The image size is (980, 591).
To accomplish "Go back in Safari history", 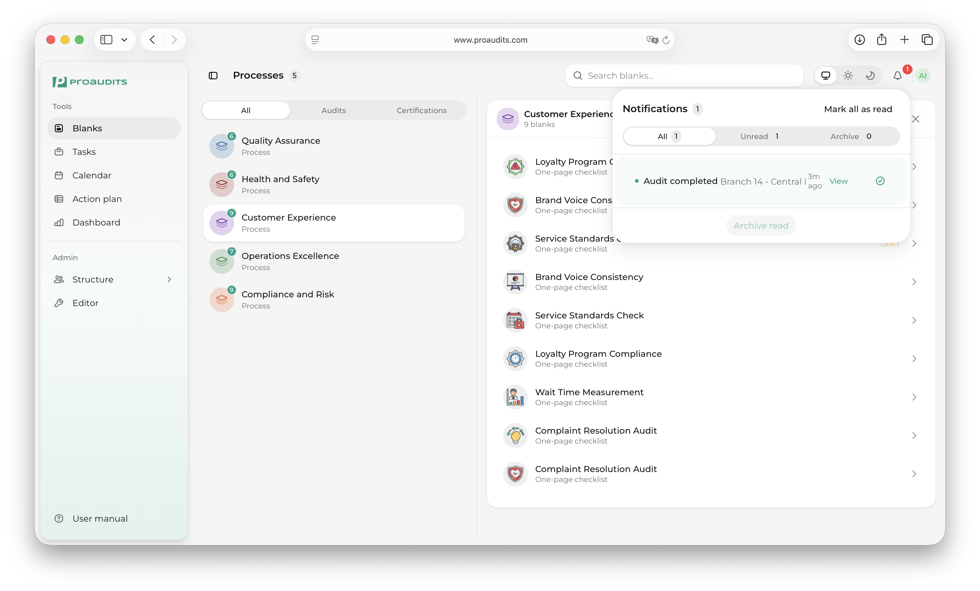I will (x=152, y=40).
